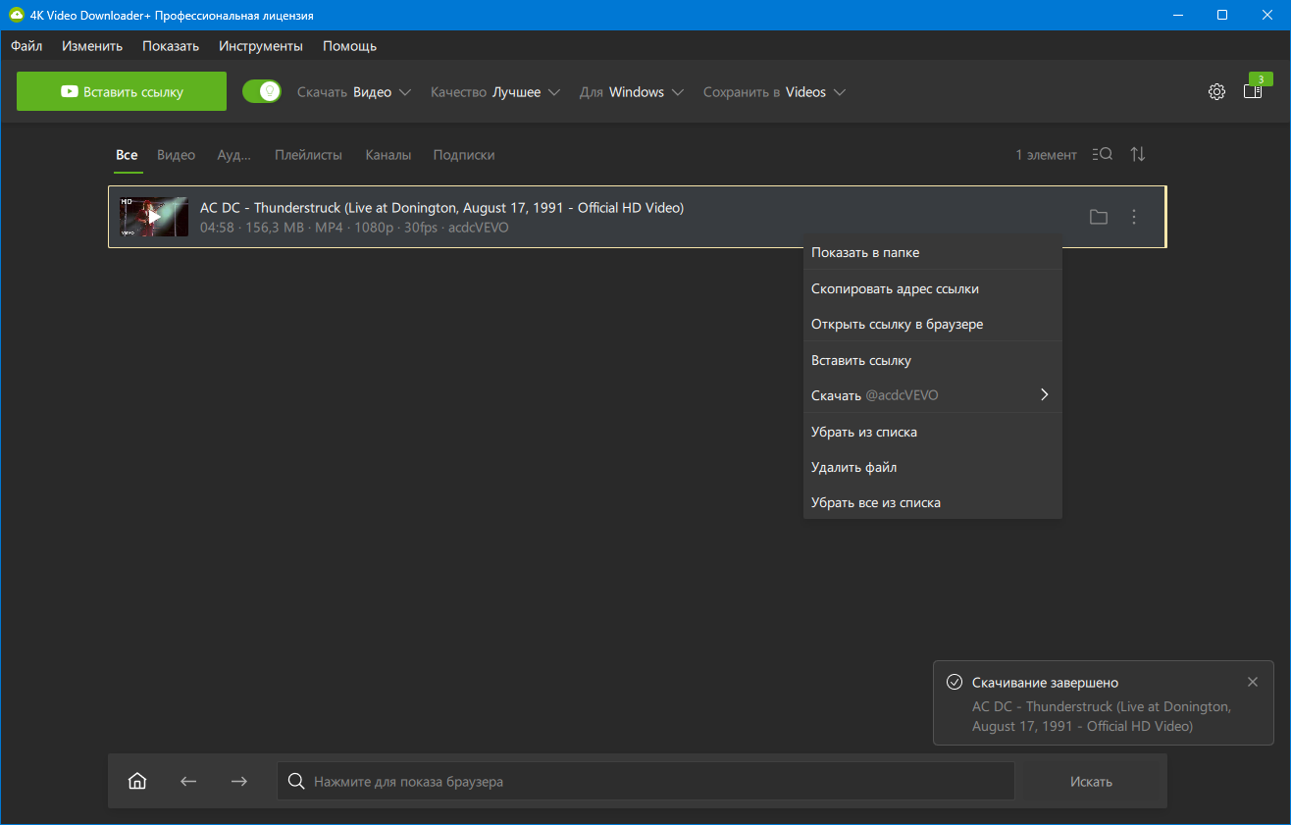Open the settings gear icon
The image size is (1291, 825).
click(x=1216, y=91)
